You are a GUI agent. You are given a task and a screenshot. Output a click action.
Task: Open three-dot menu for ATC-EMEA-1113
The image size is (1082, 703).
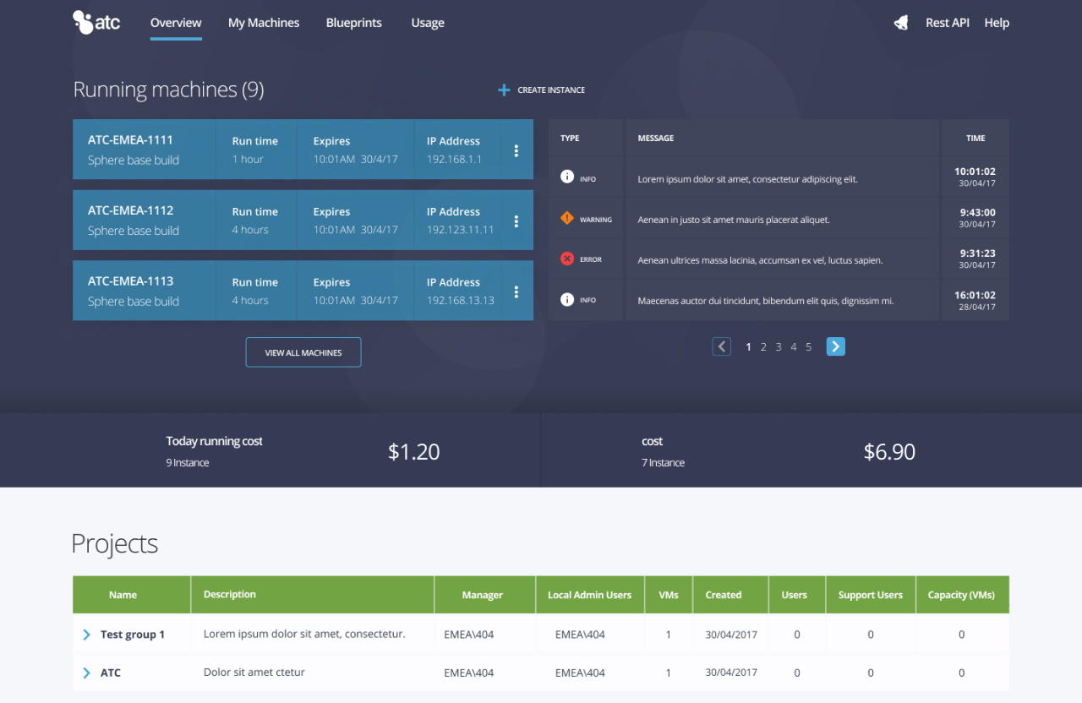[516, 292]
